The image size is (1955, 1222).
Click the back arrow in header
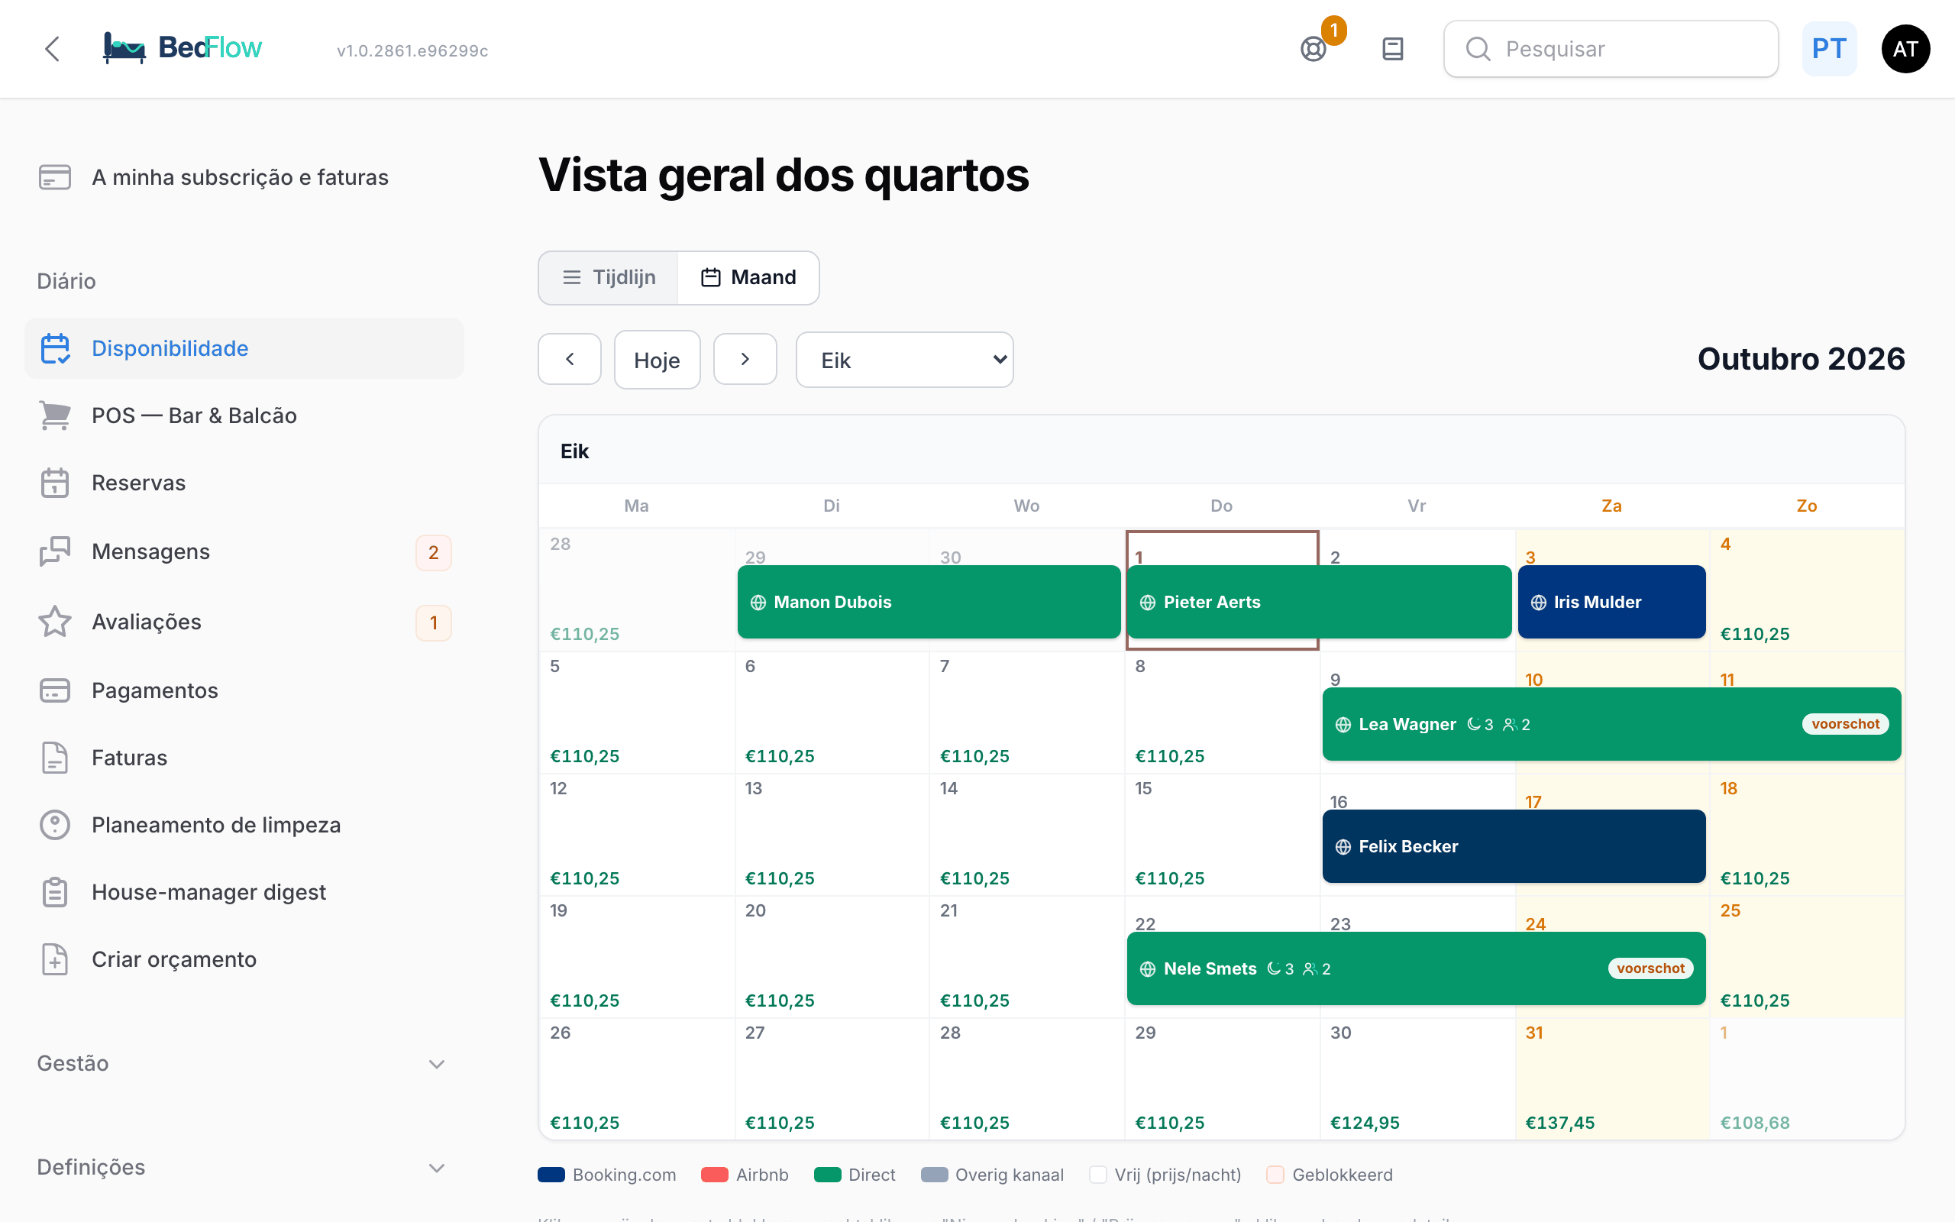53,48
